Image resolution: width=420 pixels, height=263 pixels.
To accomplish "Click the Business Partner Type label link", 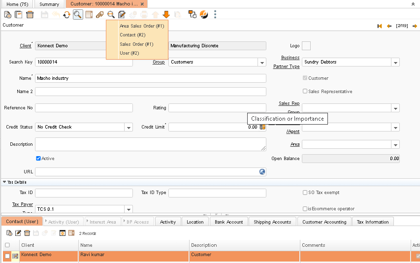I will click(287, 62).
